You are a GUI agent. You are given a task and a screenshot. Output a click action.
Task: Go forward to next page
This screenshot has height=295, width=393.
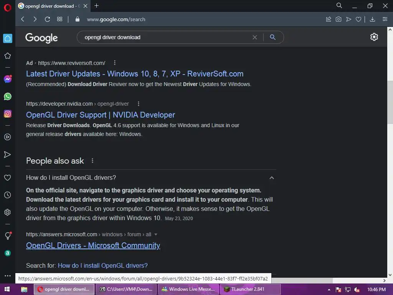tap(35, 19)
